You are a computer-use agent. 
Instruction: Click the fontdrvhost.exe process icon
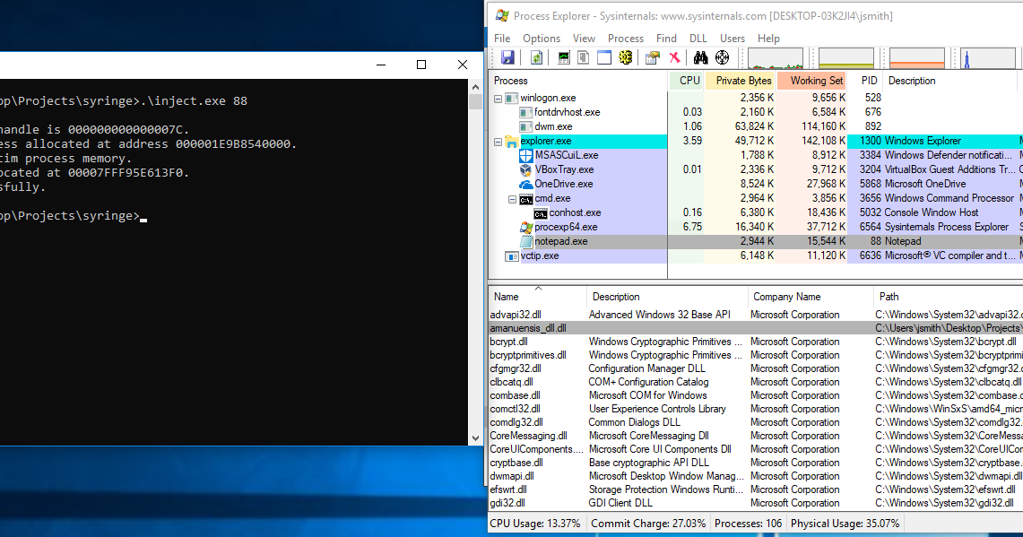[x=526, y=112]
